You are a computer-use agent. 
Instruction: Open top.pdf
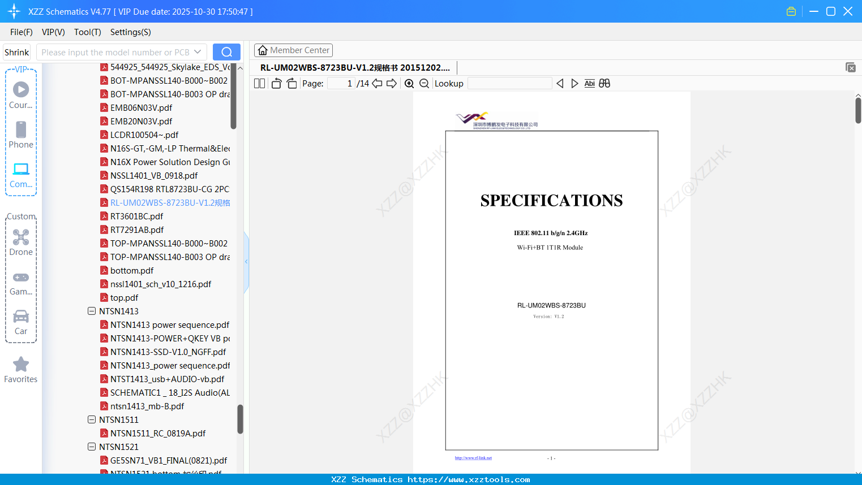point(124,297)
